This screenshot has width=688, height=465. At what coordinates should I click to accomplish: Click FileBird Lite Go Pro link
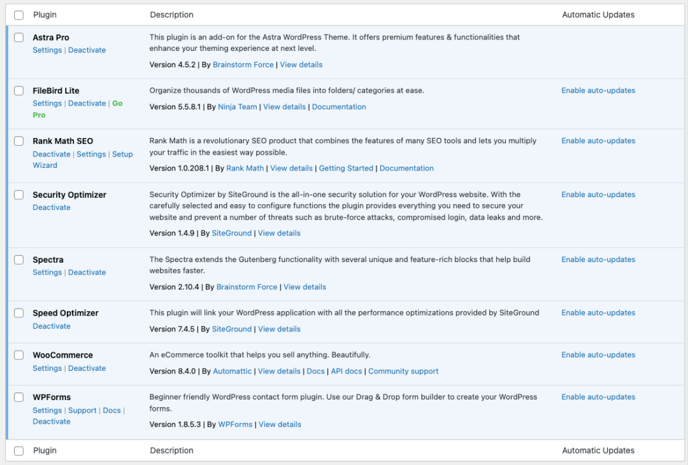78,109
